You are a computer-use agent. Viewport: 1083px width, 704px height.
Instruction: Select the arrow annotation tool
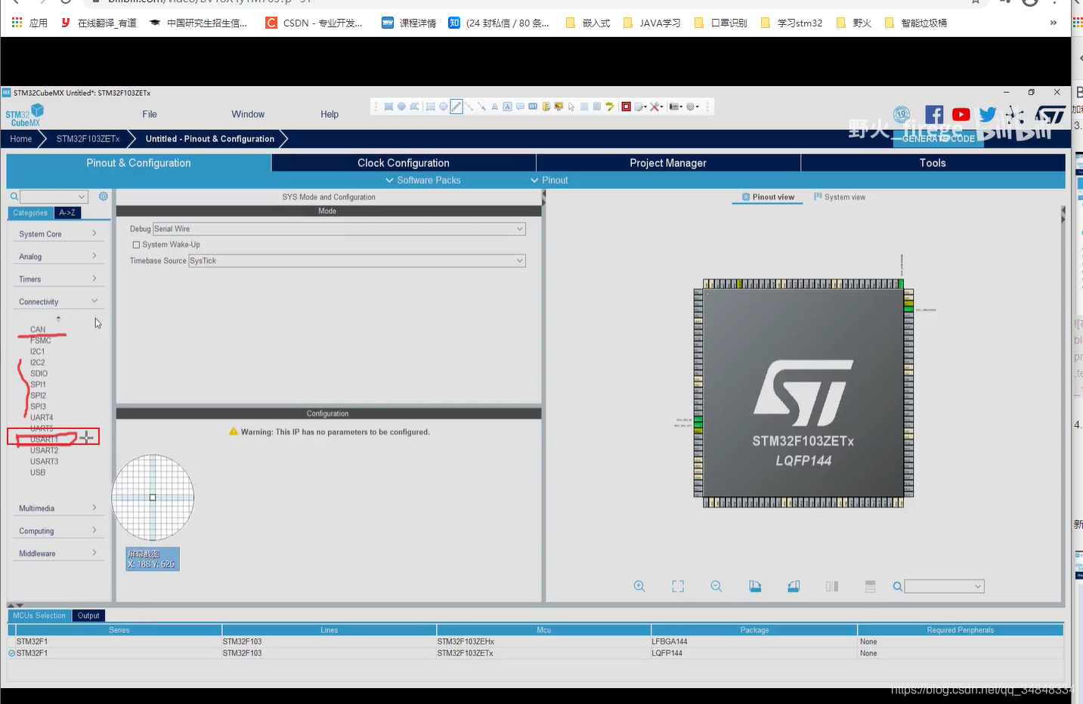pyautogui.click(x=481, y=107)
